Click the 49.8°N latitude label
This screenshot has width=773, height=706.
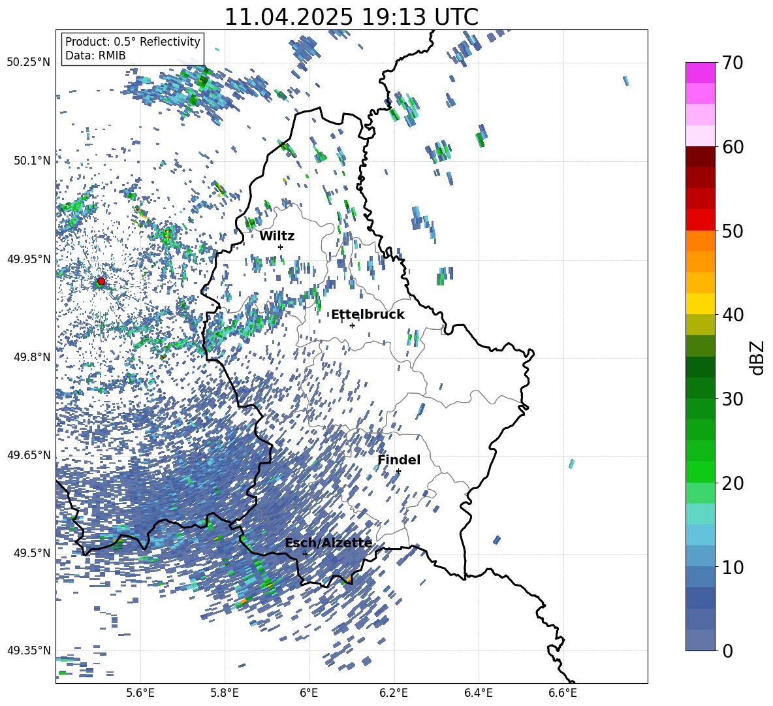(33, 357)
